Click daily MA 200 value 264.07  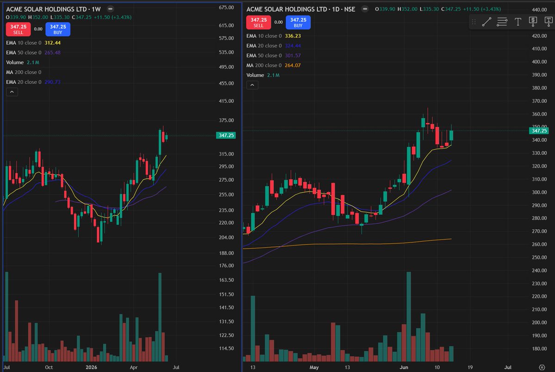click(x=294, y=65)
